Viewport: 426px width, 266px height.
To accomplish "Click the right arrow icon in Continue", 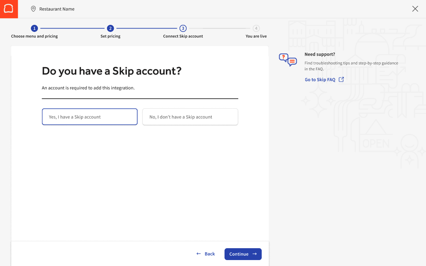I will (255, 254).
